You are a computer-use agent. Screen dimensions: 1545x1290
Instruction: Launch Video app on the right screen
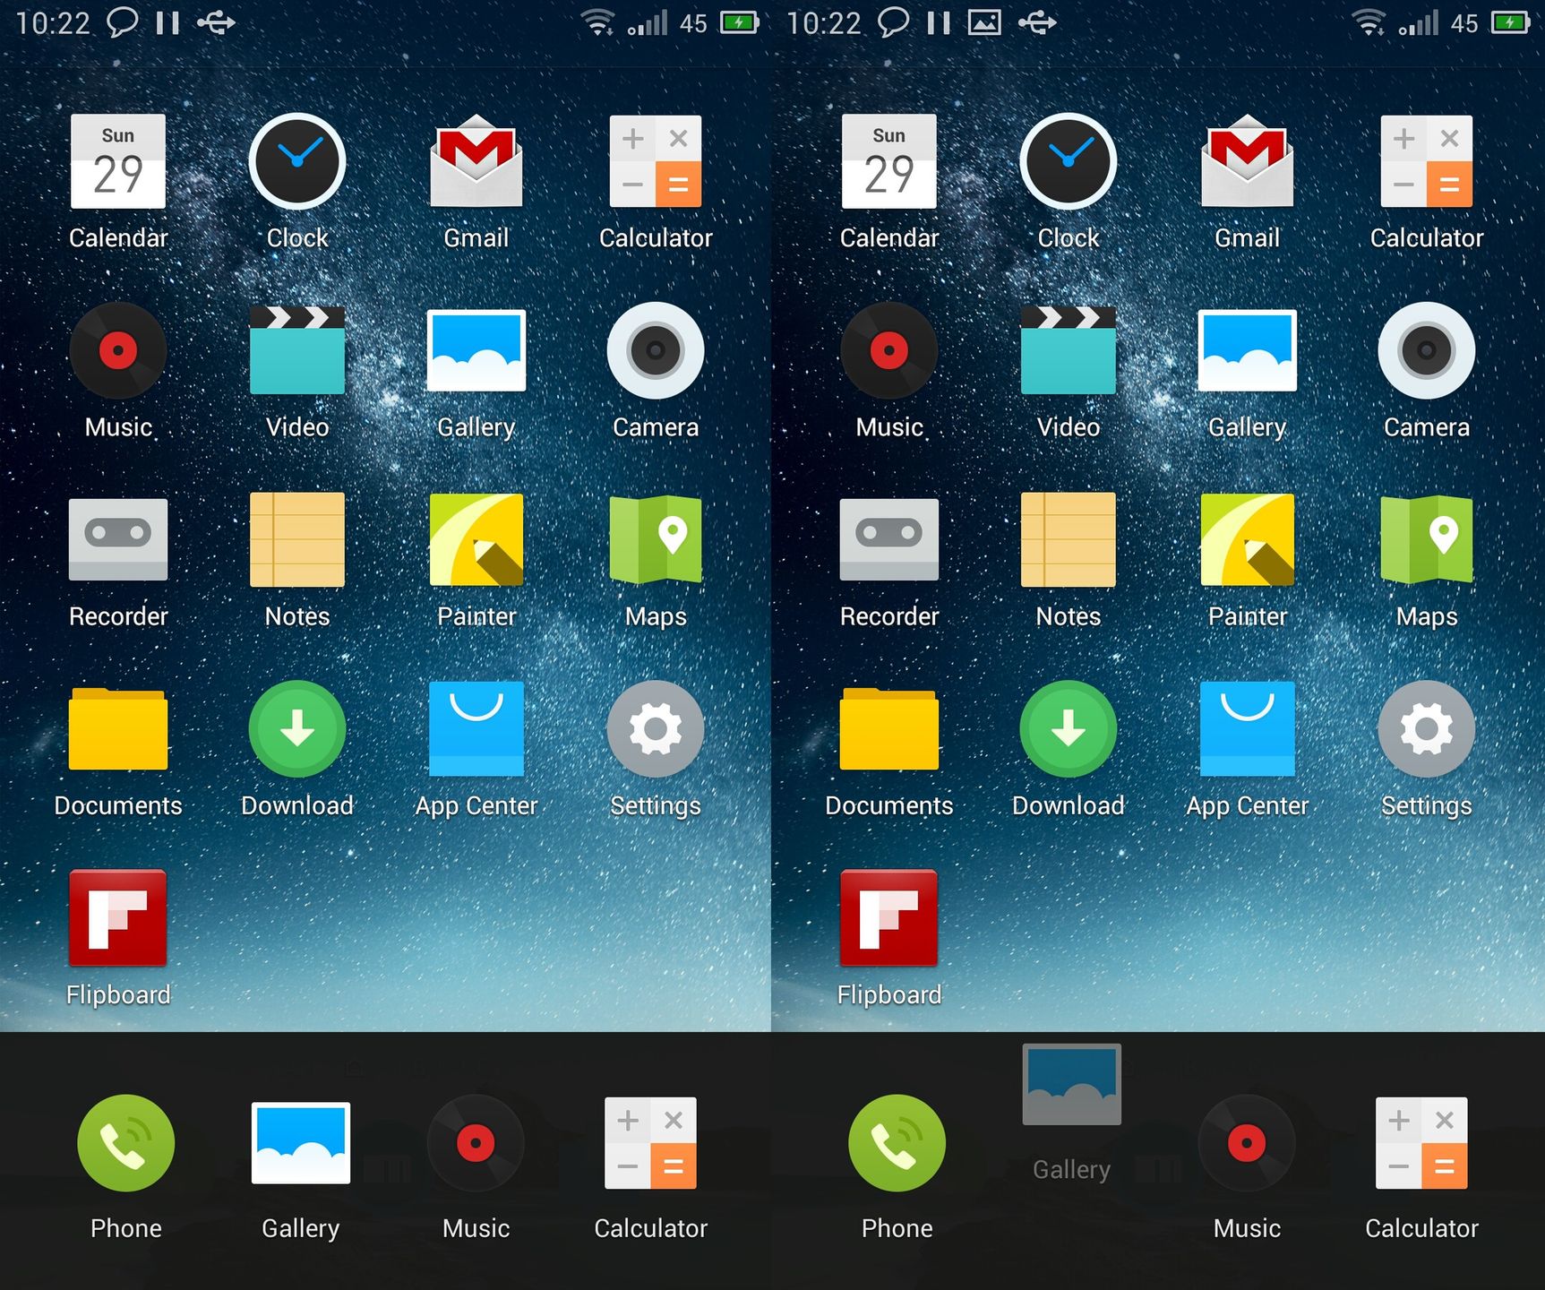click(x=1069, y=350)
